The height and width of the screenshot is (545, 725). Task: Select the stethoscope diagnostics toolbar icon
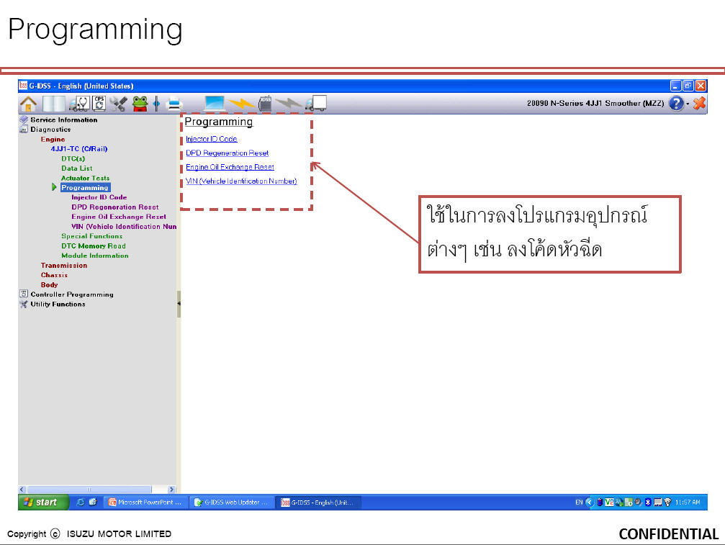pos(79,104)
